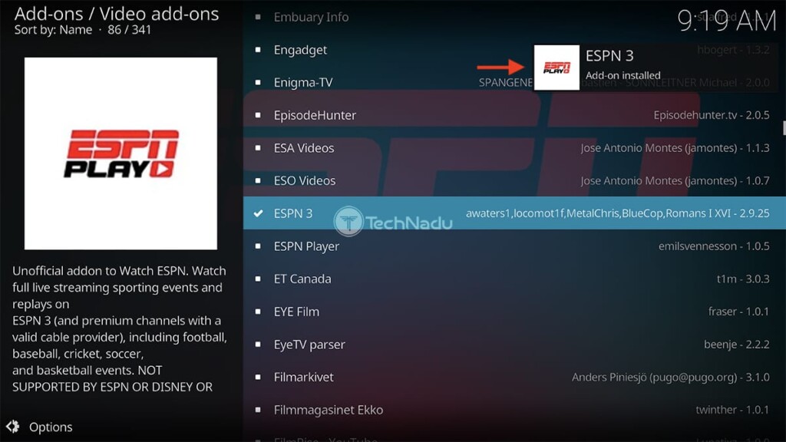Select the Enigma-TV add-on
This screenshot has width=786, height=442.
coord(514,82)
